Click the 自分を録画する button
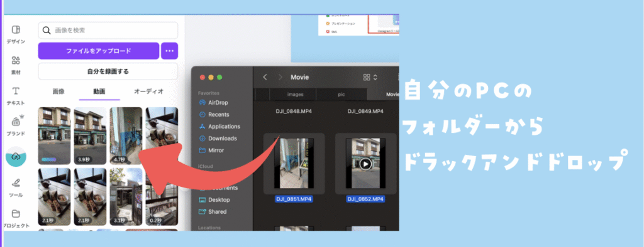Image resolution: width=644 pixels, height=247 pixels. 108,71
